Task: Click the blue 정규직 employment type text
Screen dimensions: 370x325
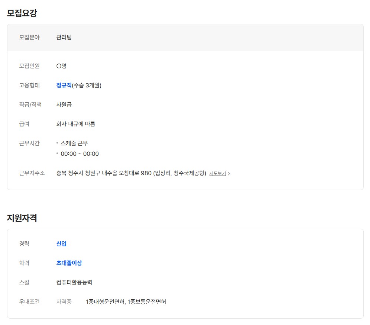Action: point(64,85)
